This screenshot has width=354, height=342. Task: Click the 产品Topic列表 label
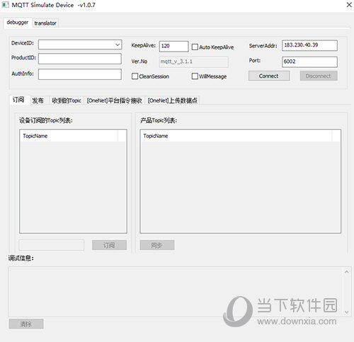click(x=159, y=121)
